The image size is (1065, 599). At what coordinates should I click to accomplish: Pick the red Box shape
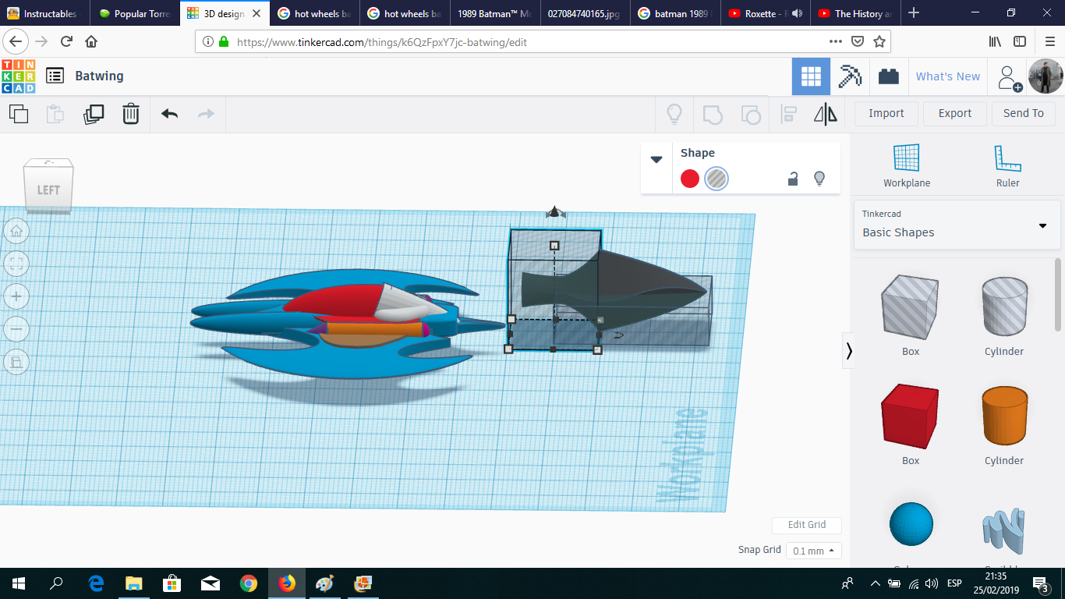coord(911,416)
